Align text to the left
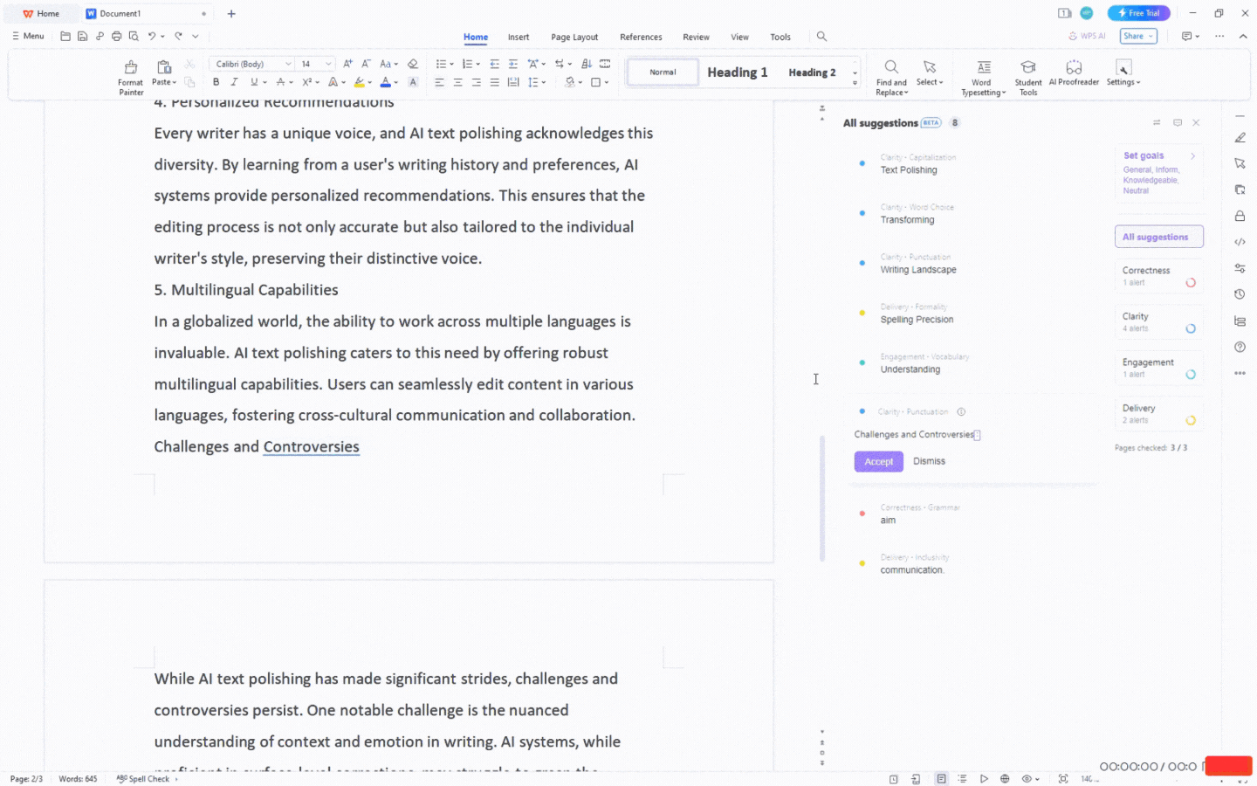Image resolution: width=1257 pixels, height=786 pixels. (439, 82)
